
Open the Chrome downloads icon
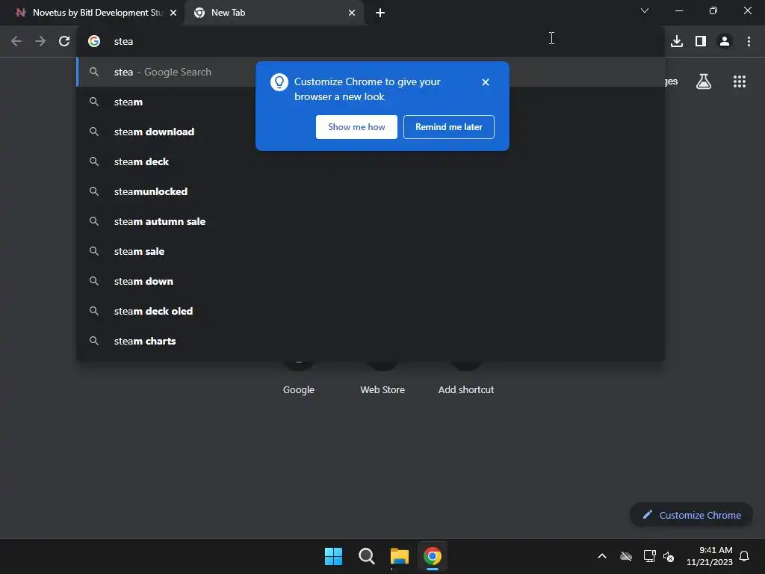click(x=677, y=42)
